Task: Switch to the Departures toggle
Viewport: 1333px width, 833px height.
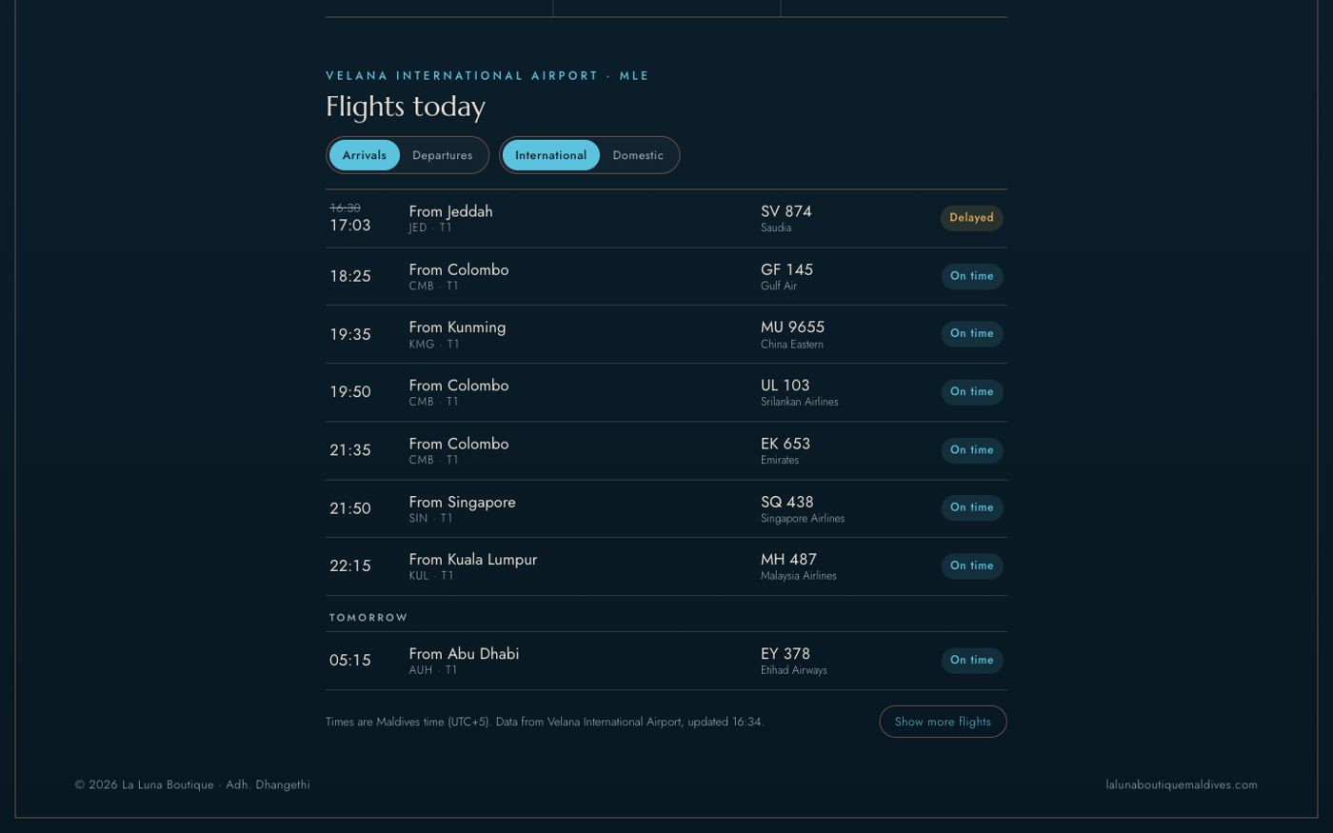Action: tap(442, 155)
